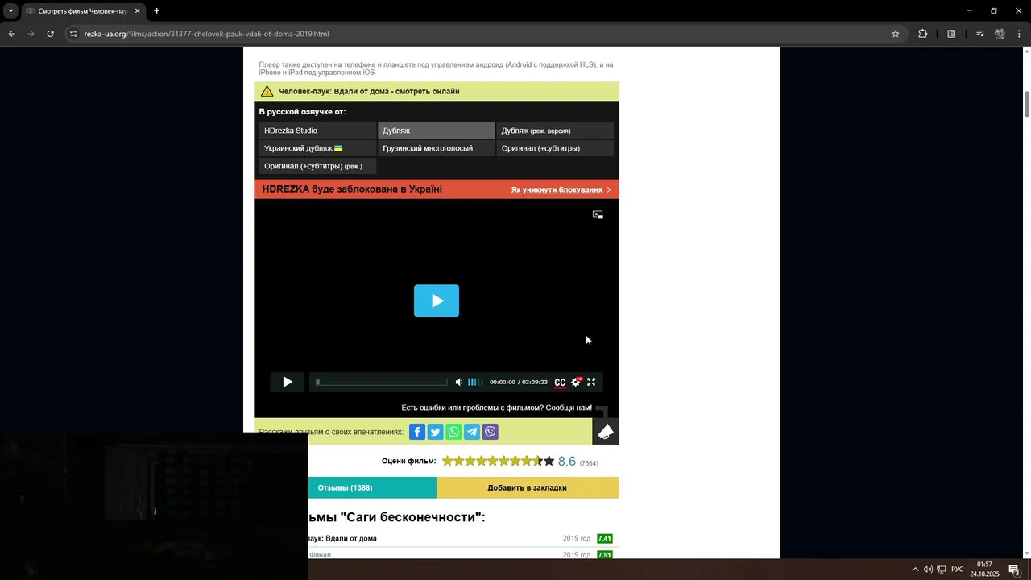1031x580 pixels.
Task: Click the megaphone report icon
Action: (x=606, y=432)
